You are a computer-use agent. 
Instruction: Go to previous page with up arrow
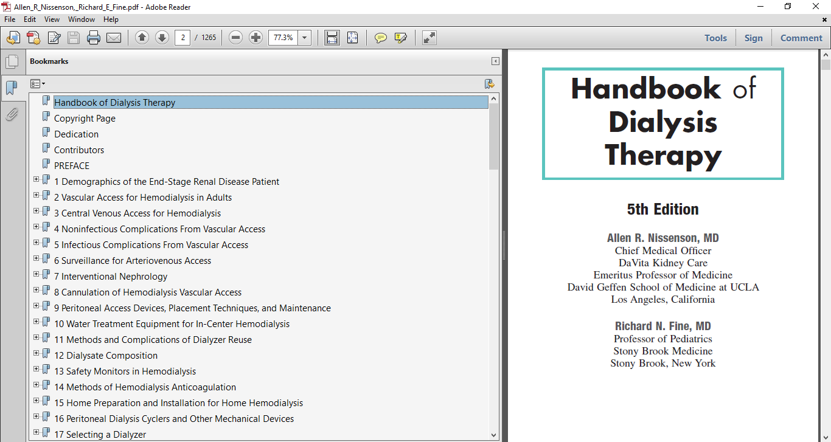pyautogui.click(x=142, y=38)
